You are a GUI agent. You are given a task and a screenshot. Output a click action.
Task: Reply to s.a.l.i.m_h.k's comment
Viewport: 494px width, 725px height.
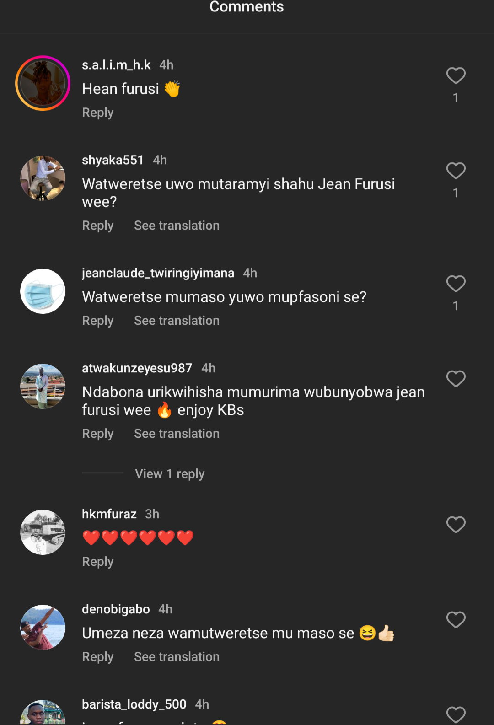[x=97, y=113]
